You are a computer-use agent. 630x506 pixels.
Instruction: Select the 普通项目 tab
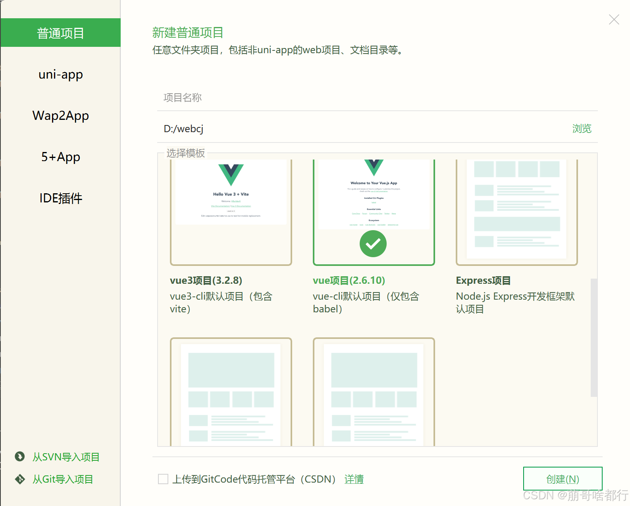click(60, 33)
